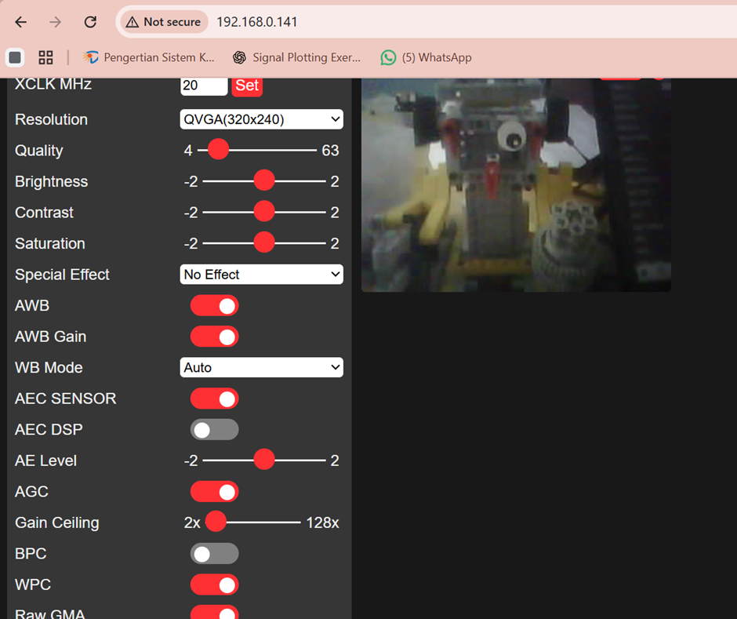Reload the page with the refresh icon
The image size is (737, 619).
tap(90, 22)
